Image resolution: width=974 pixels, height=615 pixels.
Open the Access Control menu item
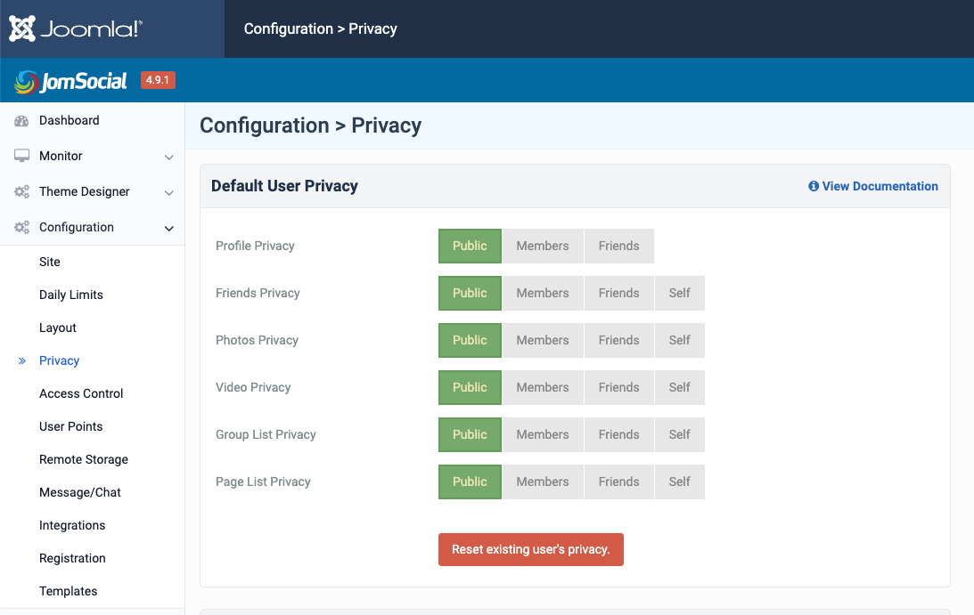[81, 393]
